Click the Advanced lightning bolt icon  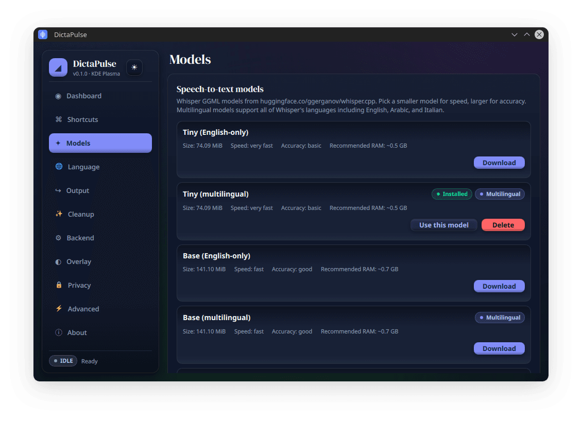tap(59, 309)
